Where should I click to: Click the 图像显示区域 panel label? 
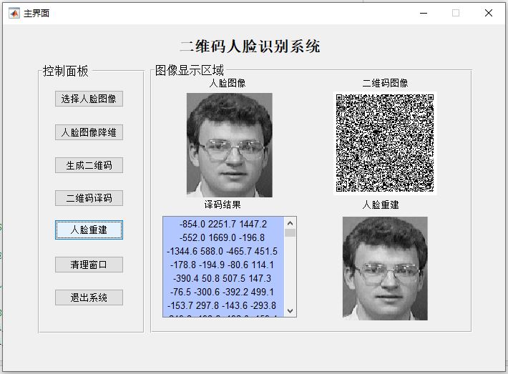[x=190, y=70]
